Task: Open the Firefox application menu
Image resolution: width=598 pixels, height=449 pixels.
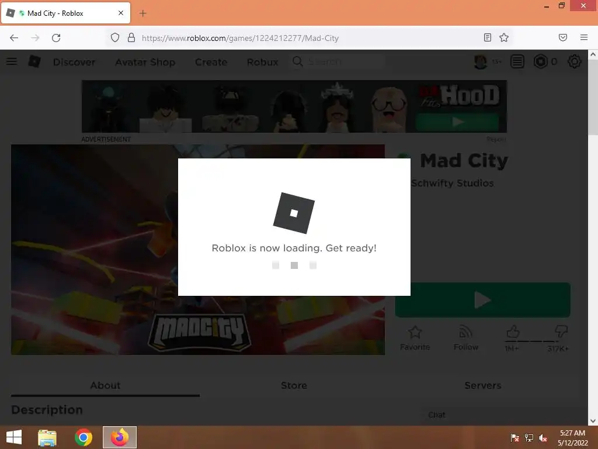Action: [584, 37]
